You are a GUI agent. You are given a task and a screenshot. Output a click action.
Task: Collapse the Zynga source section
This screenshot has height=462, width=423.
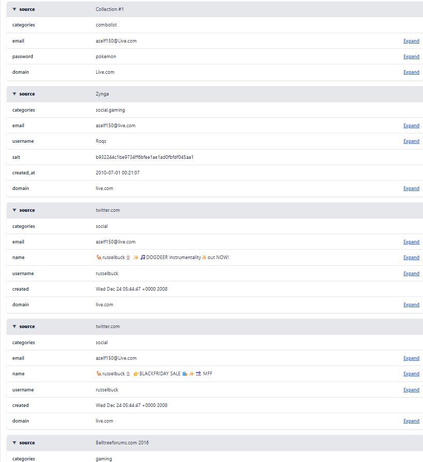click(15, 94)
